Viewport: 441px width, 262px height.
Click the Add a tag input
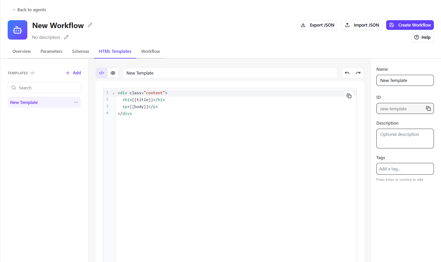point(405,169)
